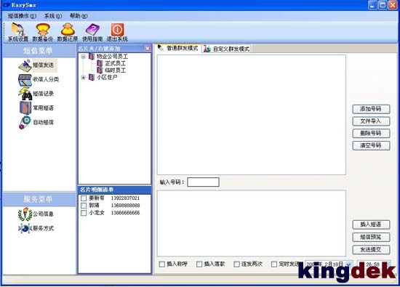
Task: Select the 正式员工 tree item
Action: coord(116,63)
